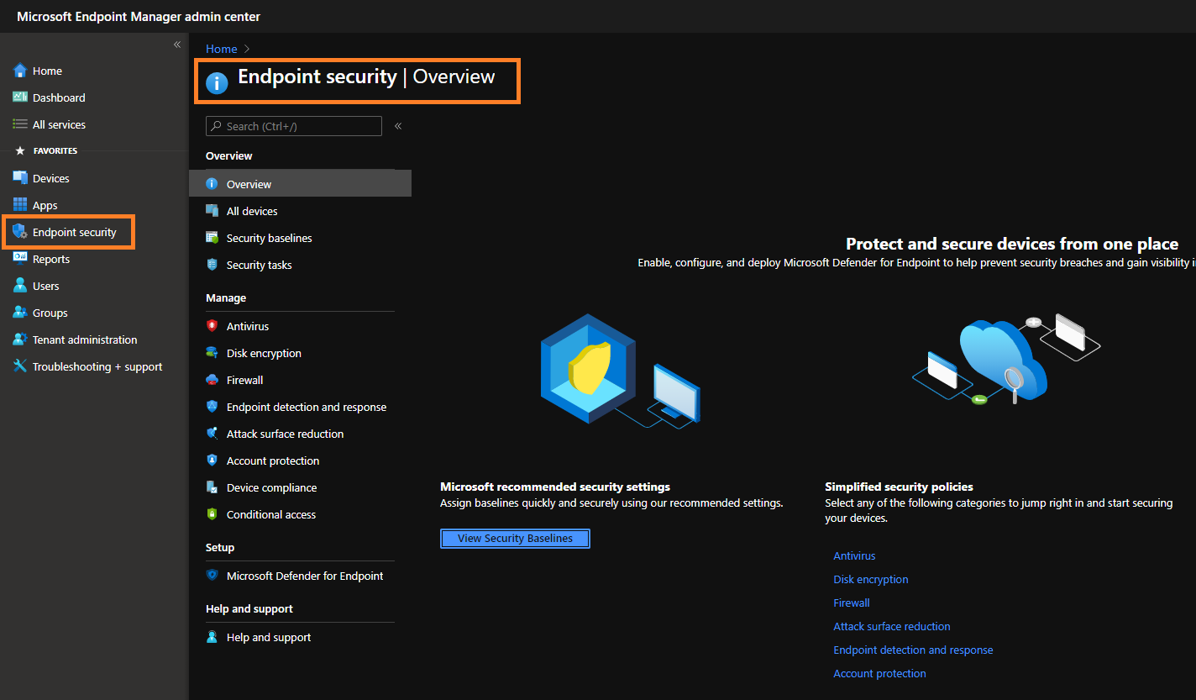The image size is (1196, 700).
Task: Click the Endpoint security shield icon in sidebar
Action: [20, 232]
